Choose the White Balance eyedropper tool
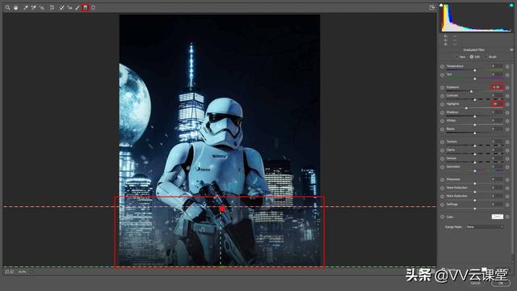517x291 pixels. coord(25,7)
